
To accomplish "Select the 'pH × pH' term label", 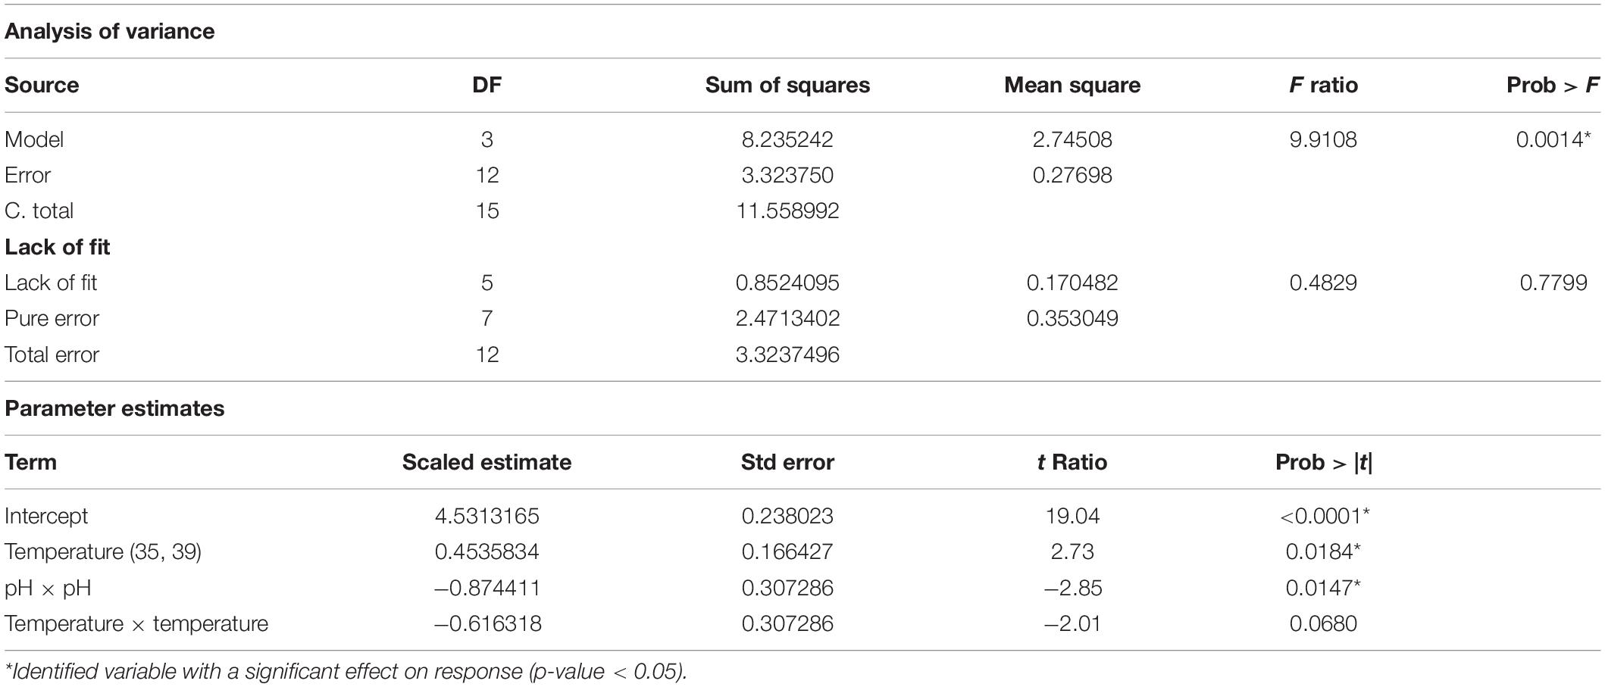I will (x=48, y=588).
